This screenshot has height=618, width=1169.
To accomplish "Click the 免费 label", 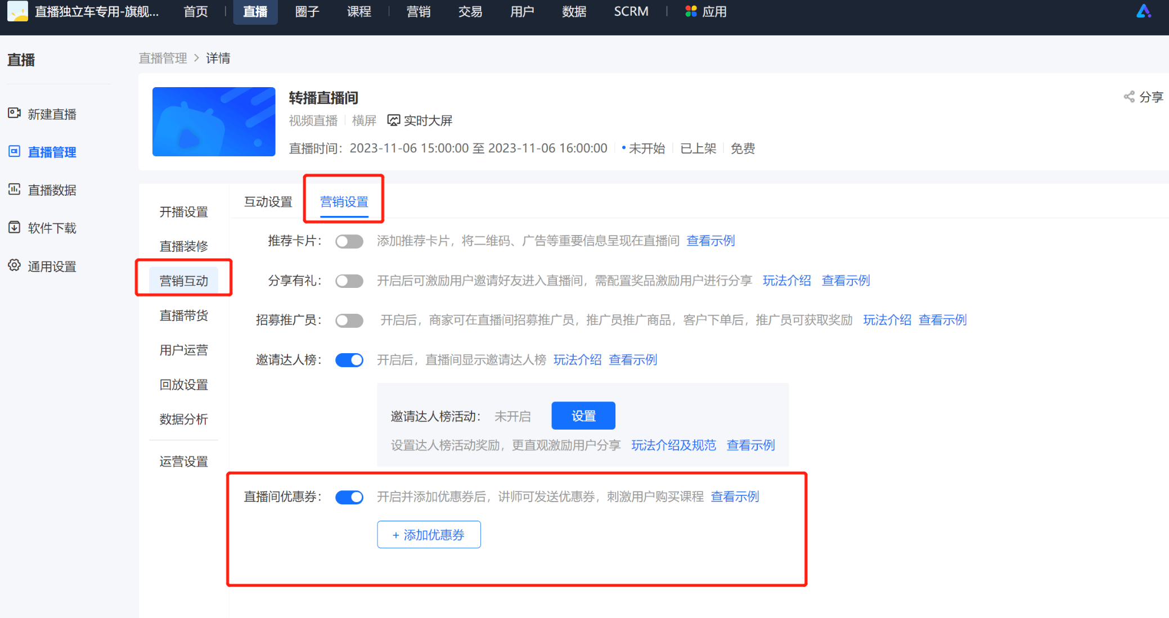I will 743,148.
